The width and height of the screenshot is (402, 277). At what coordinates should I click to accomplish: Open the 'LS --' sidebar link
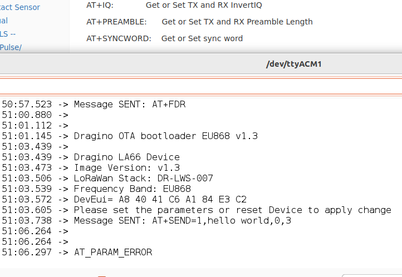[8, 34]
